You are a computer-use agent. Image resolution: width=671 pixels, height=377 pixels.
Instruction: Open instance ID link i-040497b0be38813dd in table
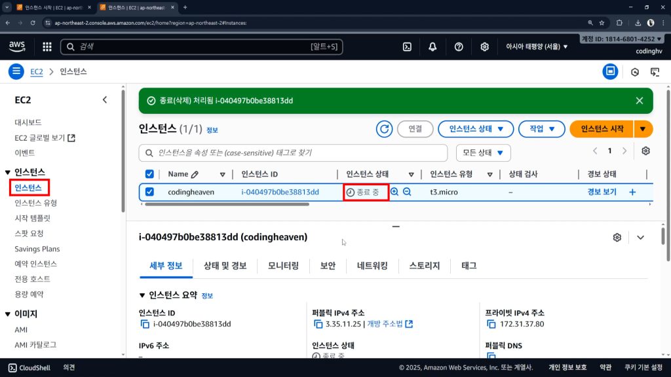(280, 192)
